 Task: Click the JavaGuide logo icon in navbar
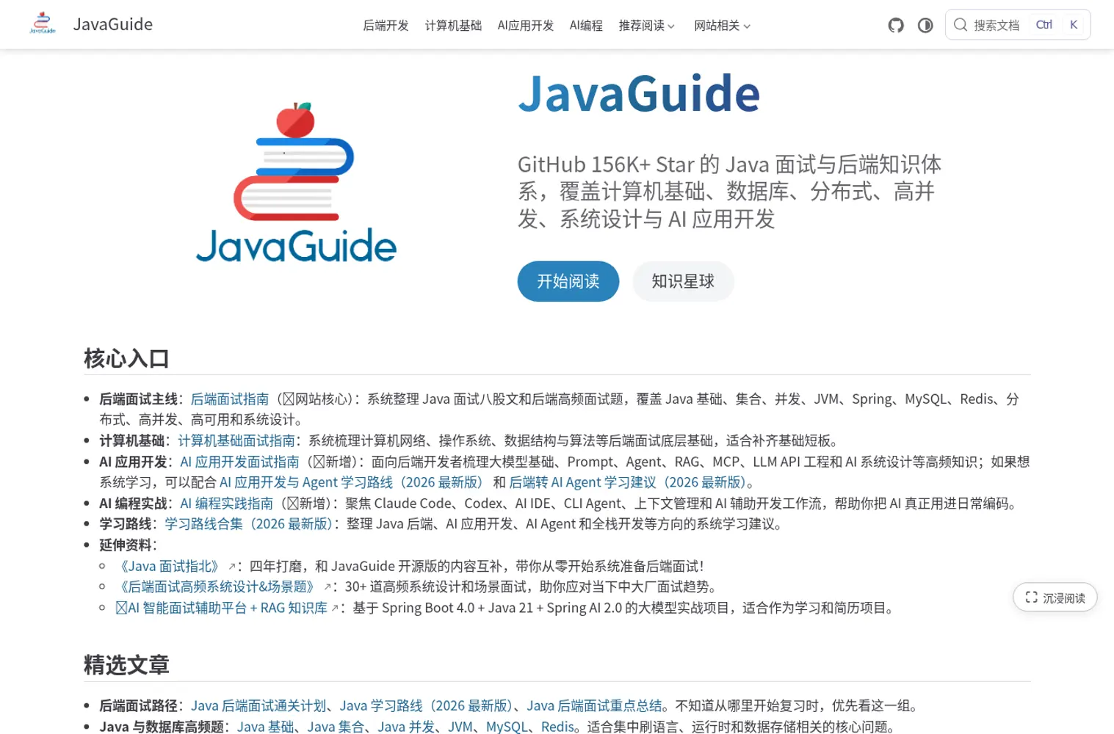coord(43,24)
